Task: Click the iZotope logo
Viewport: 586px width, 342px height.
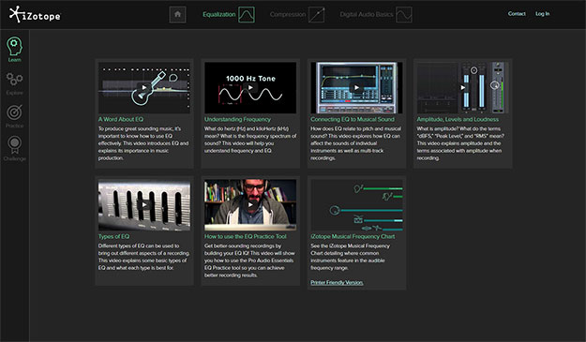Action: tap(35, 15)
